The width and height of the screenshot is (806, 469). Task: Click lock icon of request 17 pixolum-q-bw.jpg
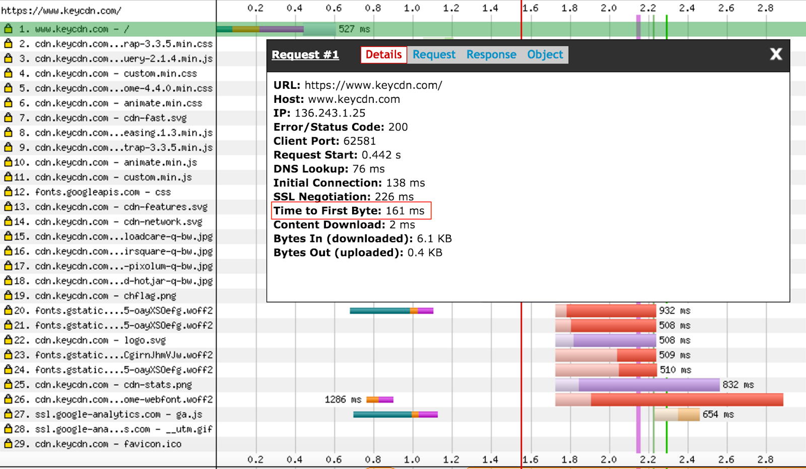[x=8, y=266]
